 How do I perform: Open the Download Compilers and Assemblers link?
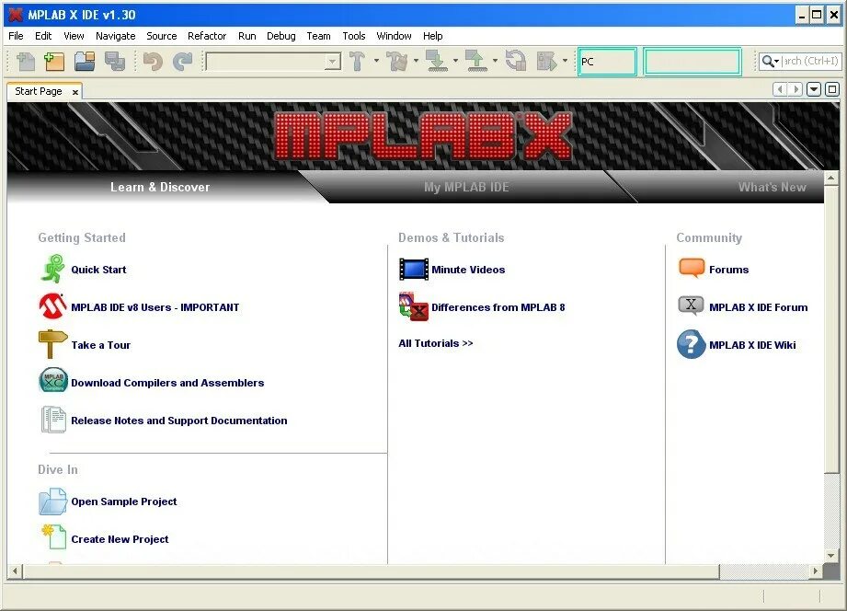click(x=167, y=383)
